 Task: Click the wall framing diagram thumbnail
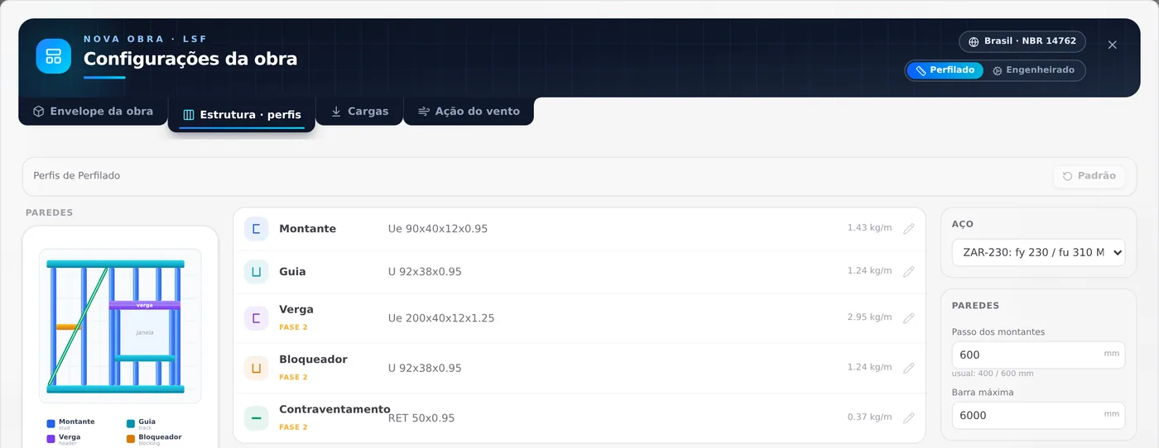[x=120, y=326]
